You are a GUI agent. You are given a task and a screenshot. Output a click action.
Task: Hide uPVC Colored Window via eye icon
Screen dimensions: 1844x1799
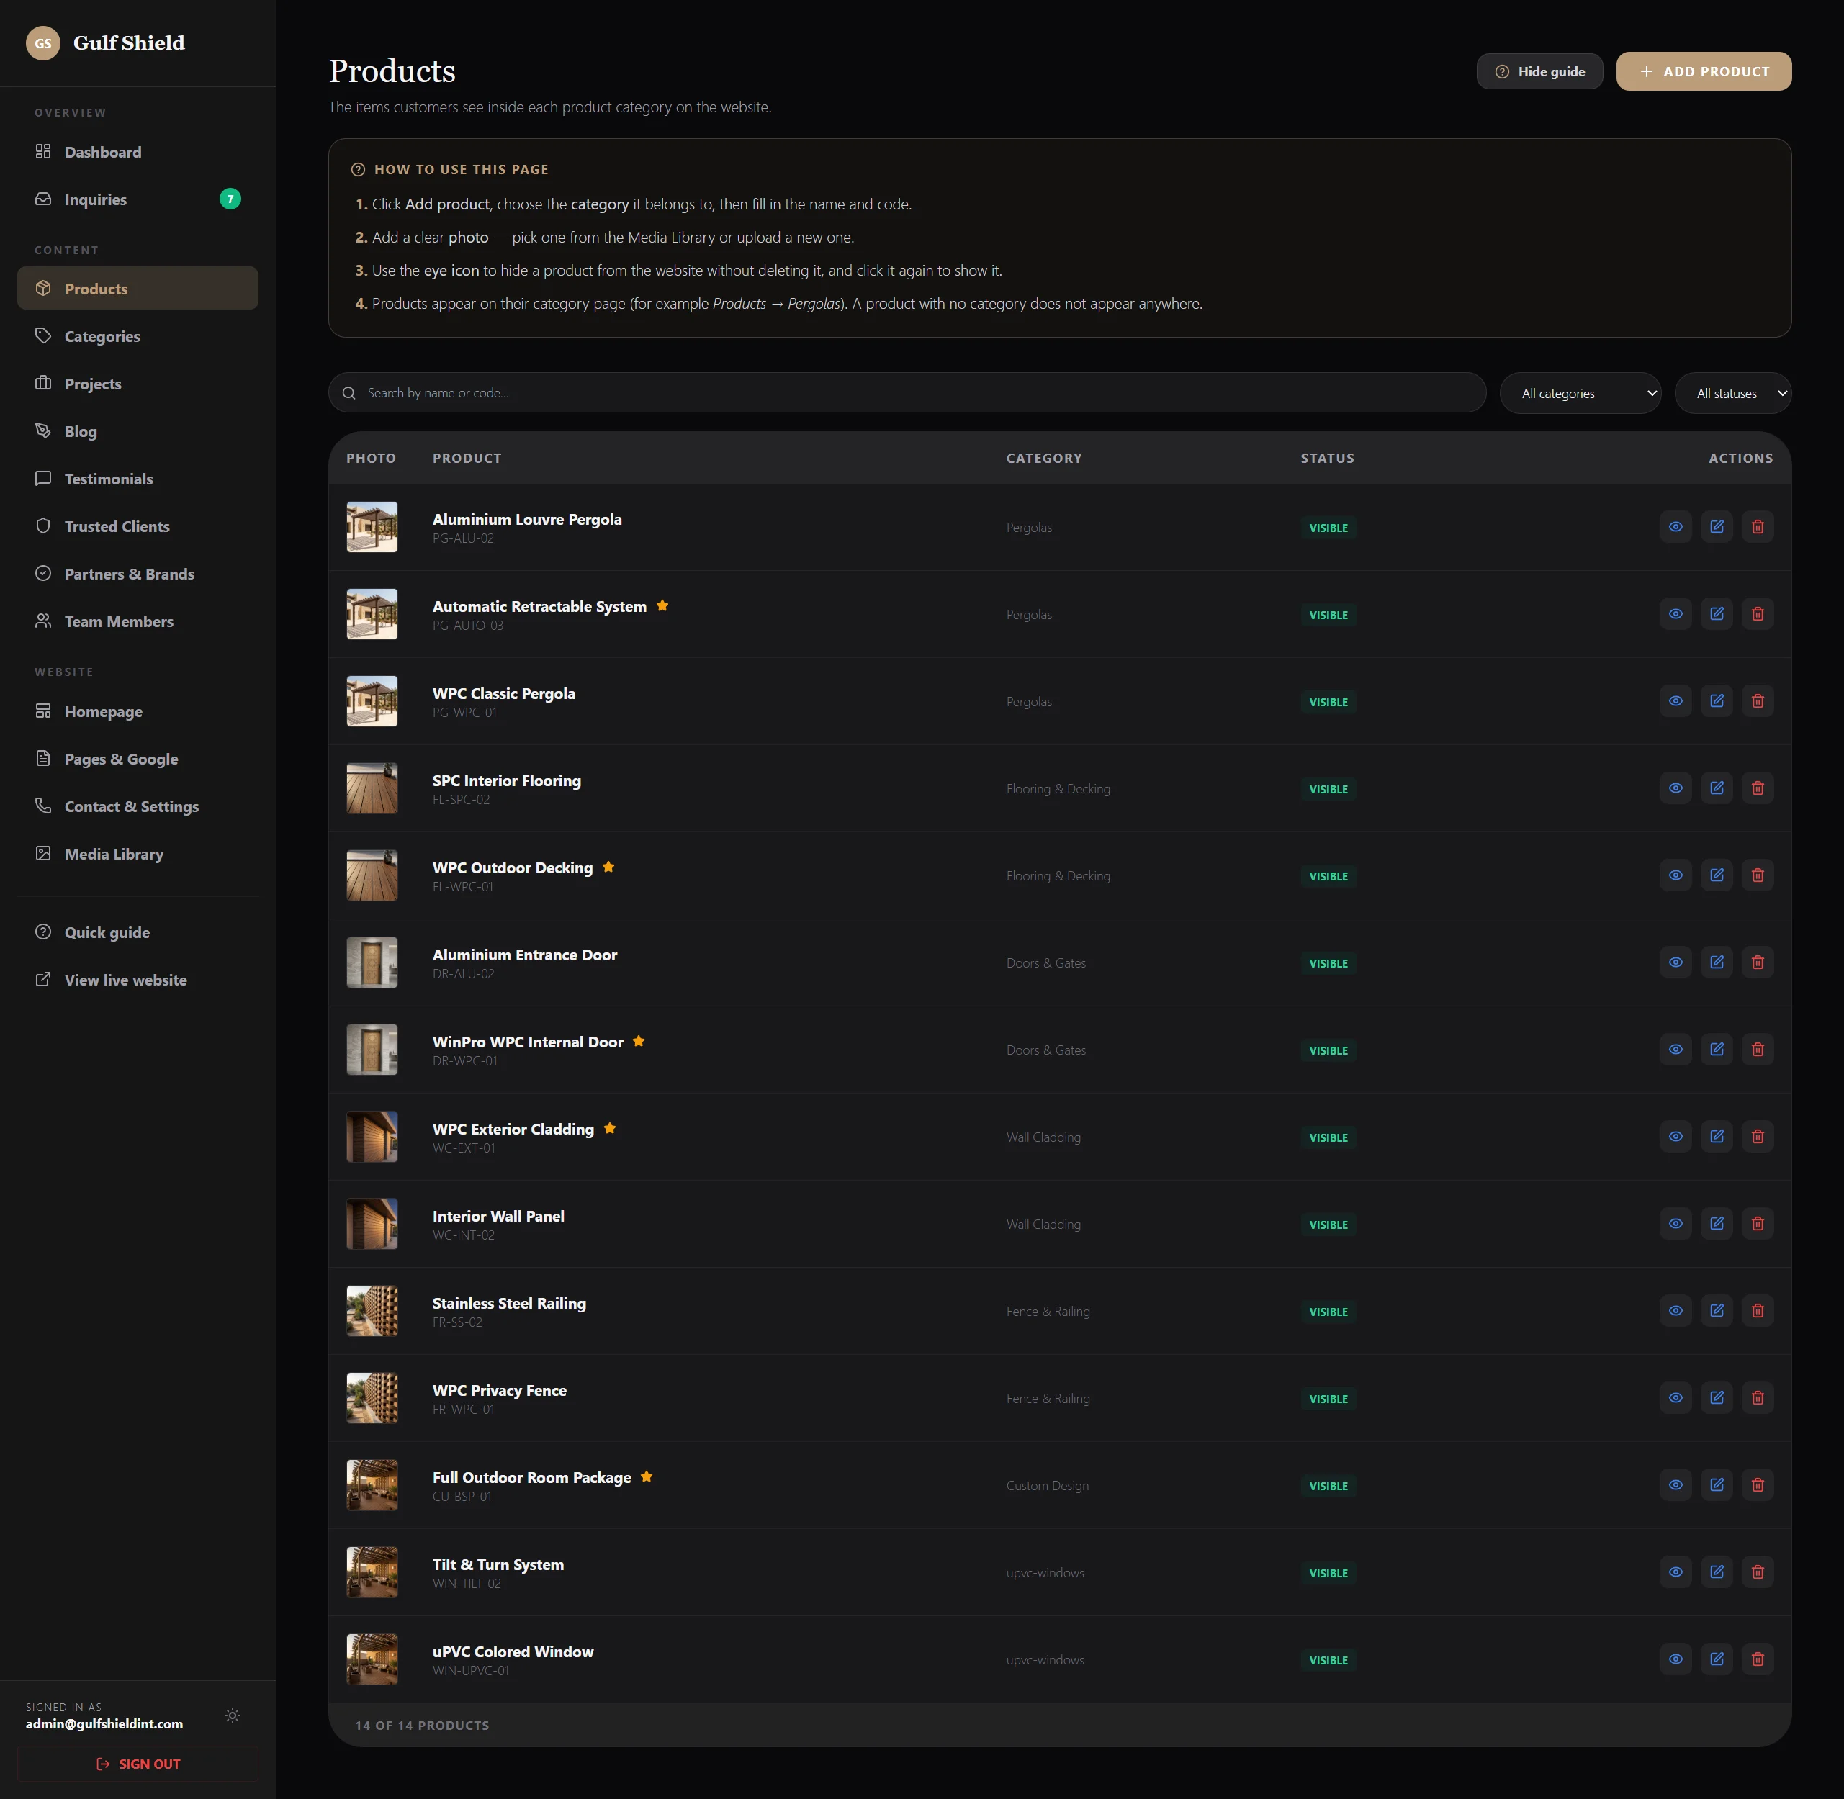click(1675, 1659)
